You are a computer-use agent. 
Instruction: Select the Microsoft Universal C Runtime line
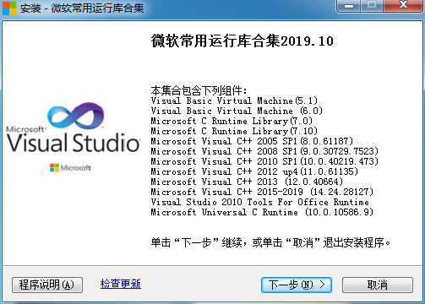262,212
